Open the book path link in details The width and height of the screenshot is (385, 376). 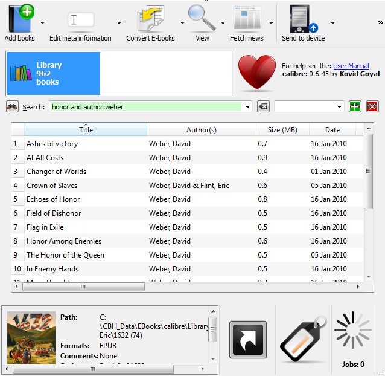click(x=154, y=326)
